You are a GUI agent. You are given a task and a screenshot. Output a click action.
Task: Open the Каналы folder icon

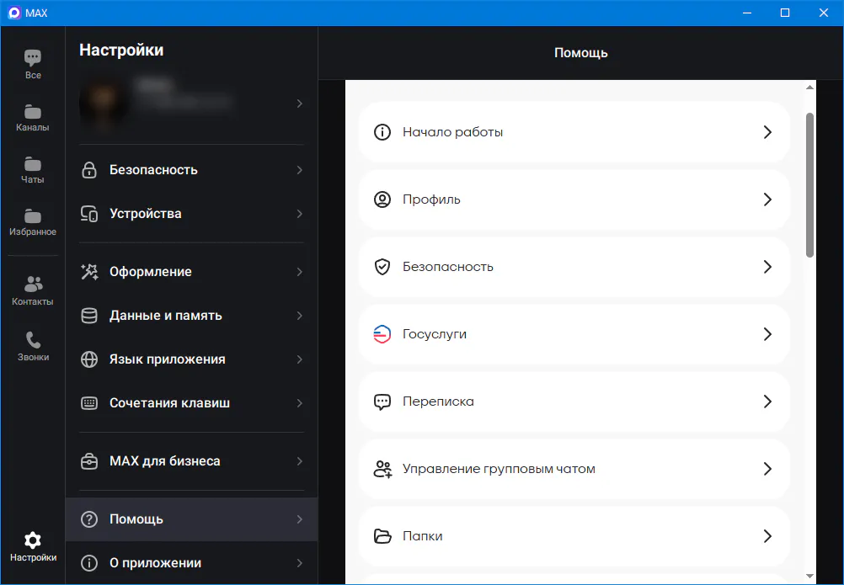pyautogui.click(x=33, y=111)
